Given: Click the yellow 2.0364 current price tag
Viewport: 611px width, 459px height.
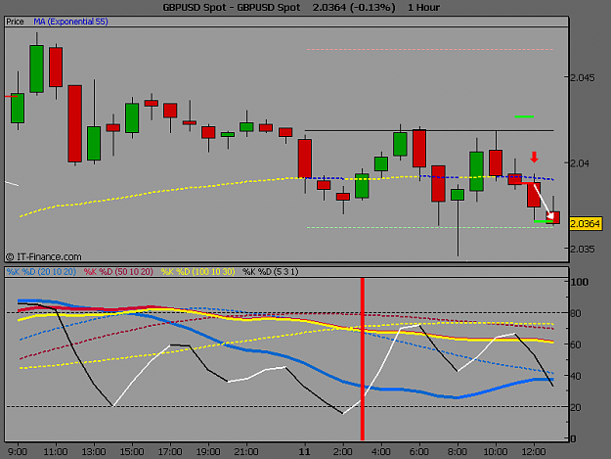Looking at the screenshot, I should 586,224.
